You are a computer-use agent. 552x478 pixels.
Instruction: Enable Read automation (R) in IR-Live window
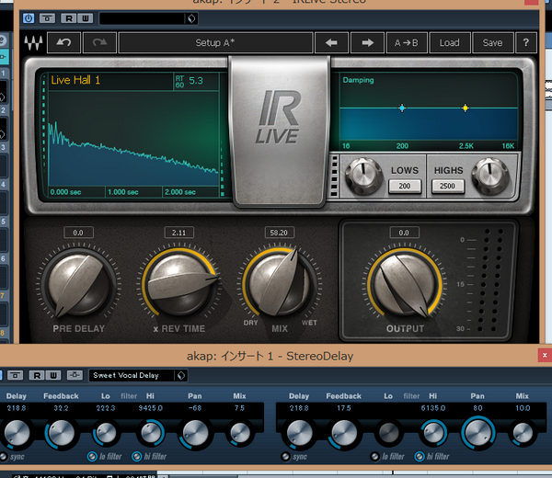click(69, 18)
